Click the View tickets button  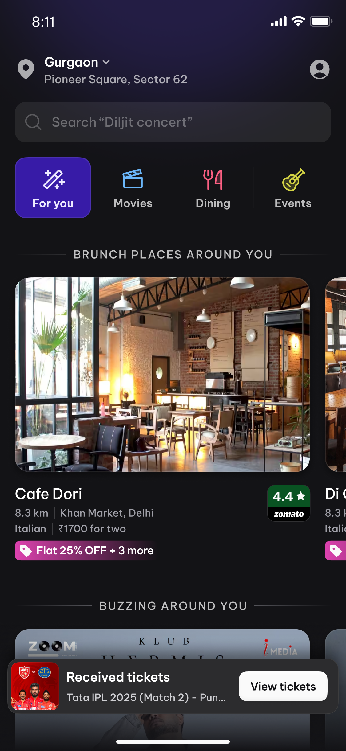coord(283,686)
